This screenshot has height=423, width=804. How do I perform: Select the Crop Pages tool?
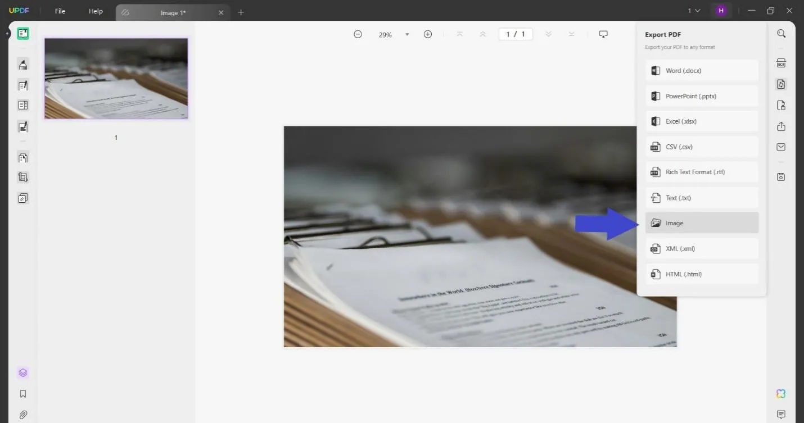click(x=23, y=178)
